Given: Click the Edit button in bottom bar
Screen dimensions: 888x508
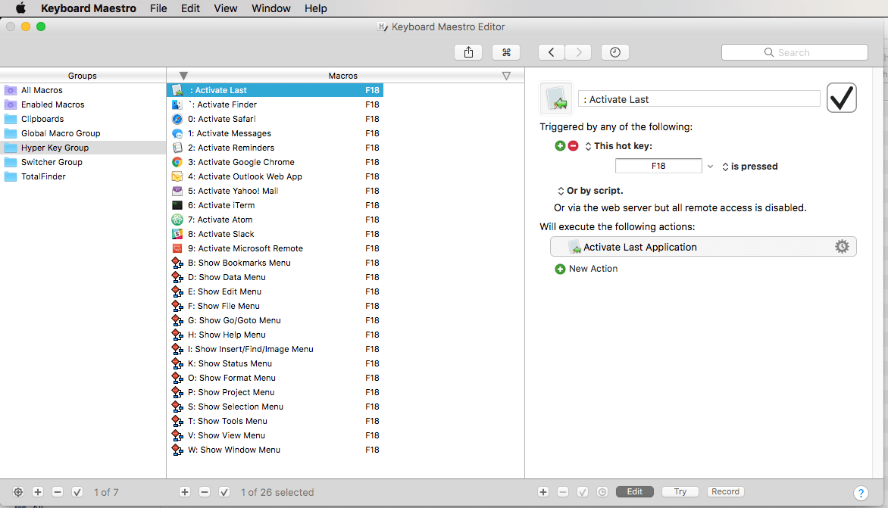Looking at the screenshot, I should pyautogui.click(x=635, y=491).
